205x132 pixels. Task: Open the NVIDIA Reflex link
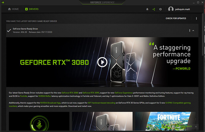coord(45,96)
